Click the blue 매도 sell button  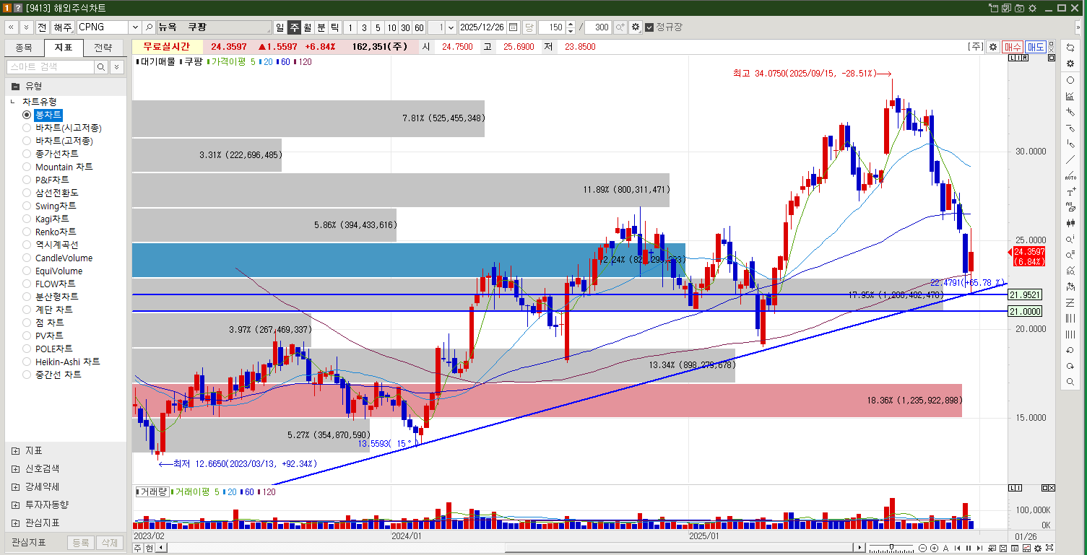click(1036, 47)
